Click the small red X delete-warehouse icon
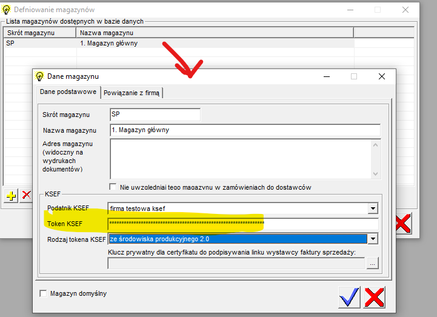Image resolution: width=437 pixels, height=317 pixels. pos(26,195)
